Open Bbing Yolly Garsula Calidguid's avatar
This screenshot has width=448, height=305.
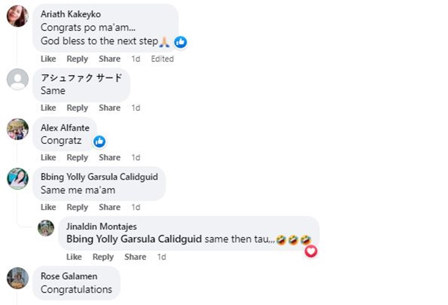[17, 178]
